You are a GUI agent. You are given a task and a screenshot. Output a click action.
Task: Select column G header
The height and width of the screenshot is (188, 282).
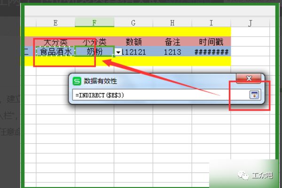(x=133, y=23)
